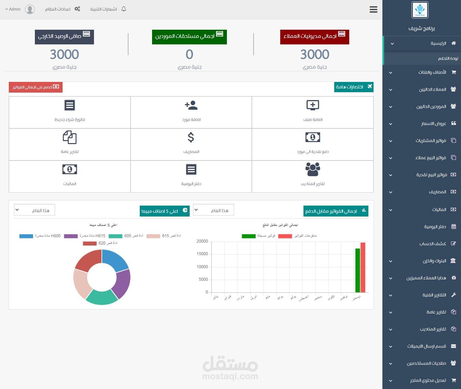This screenshot has height=389, width=461.
Task: Click اجمالى مديونيات العملاء red card
Action: (x=315, y=37)
